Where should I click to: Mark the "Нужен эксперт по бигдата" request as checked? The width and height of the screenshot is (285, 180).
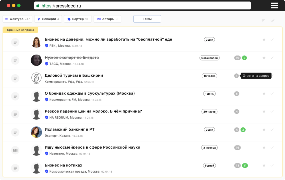272,58
